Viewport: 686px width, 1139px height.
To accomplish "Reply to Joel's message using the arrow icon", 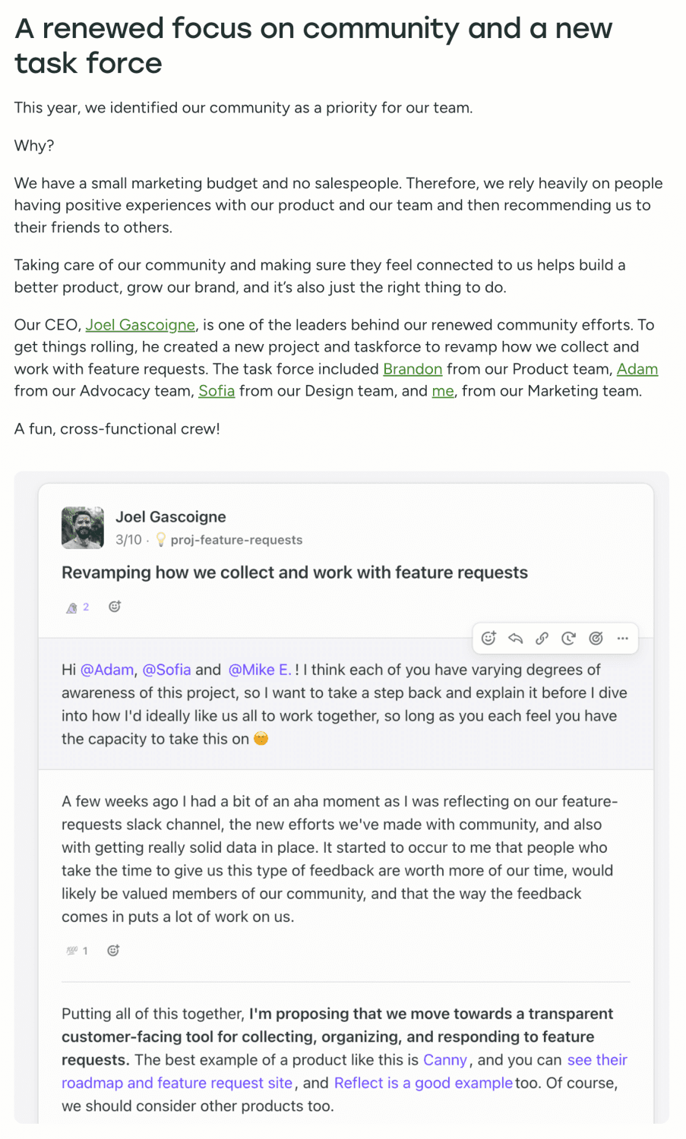I will pyautogui.click(x=515, y=638).
